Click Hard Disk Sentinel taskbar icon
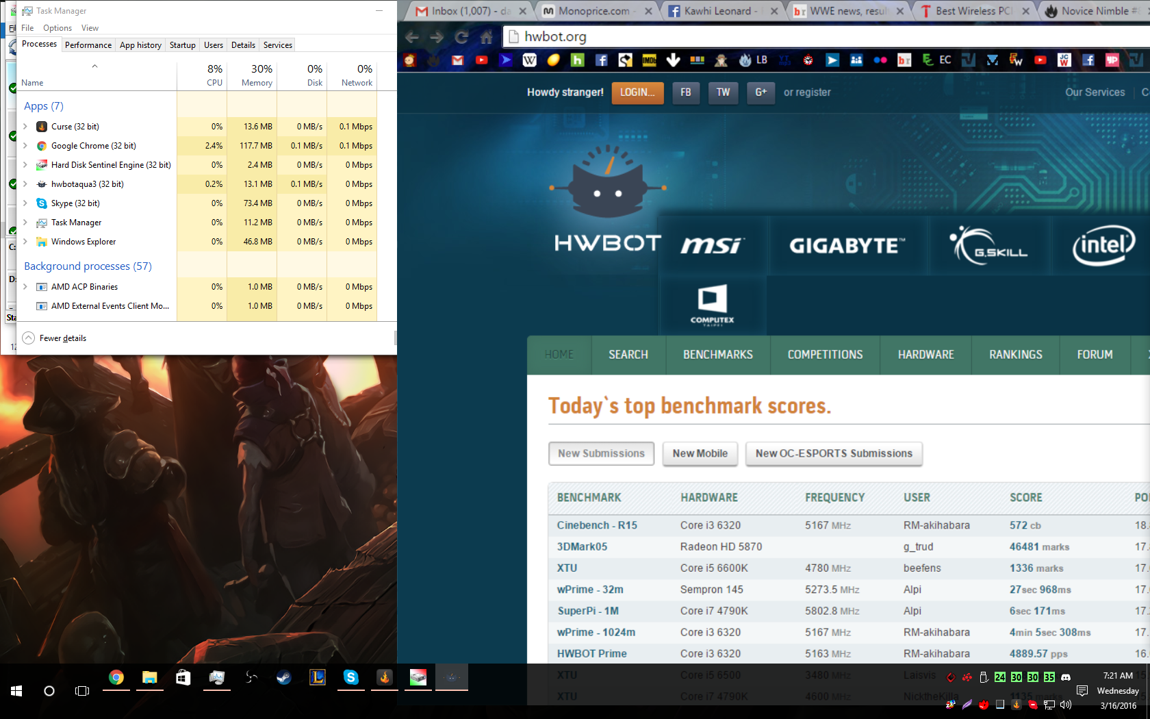Viewport: 1150px width, 719px height. tap(418, 677)
